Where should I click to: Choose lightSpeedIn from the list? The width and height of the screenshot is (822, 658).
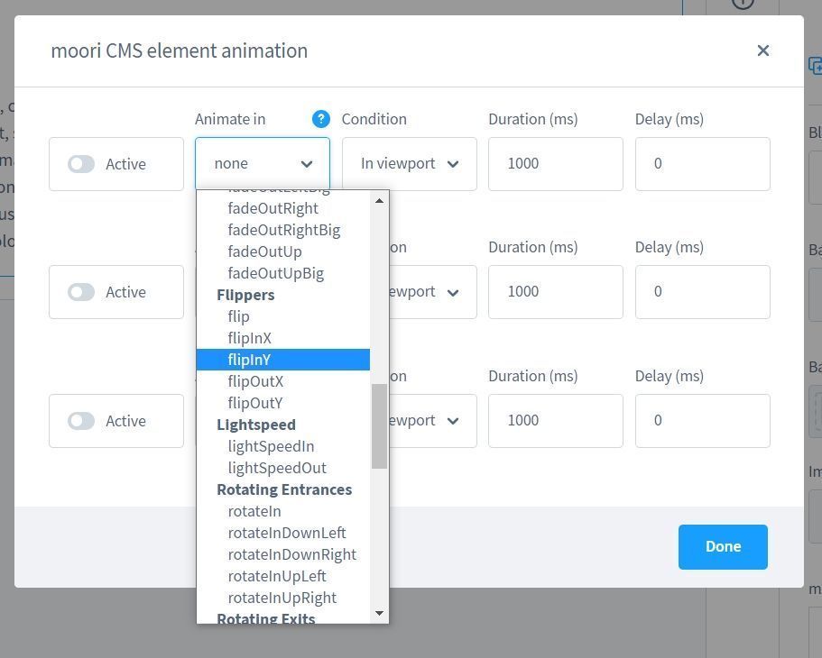[x=271, y=446]
